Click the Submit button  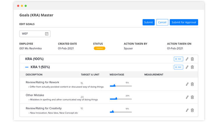tap(149, 22)
